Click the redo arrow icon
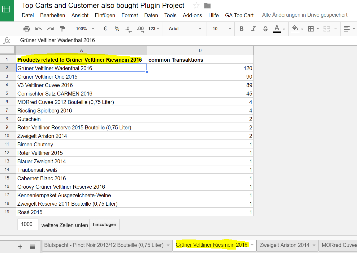This screenshot has height=253, width=357. tap(50, 29)
